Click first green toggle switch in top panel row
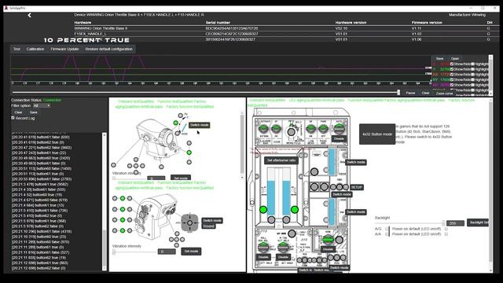Screen dimensions: 503x283 [x=264, y=129]
